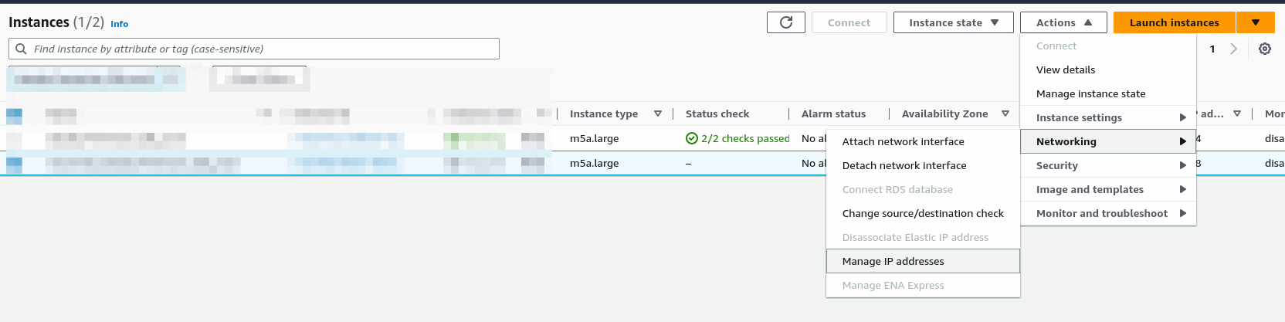The width and height of the screenshot is (1285, 322).
Task: Click the Availability Zone column sort arrow
Action: 1005,114
